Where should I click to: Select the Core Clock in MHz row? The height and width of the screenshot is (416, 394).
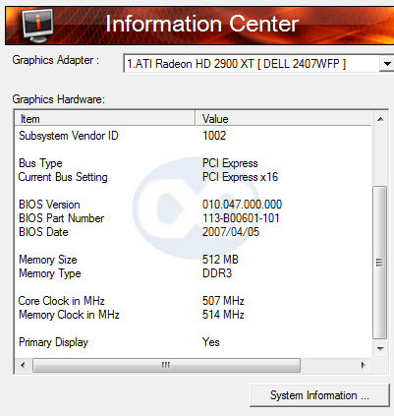(194, 301)
